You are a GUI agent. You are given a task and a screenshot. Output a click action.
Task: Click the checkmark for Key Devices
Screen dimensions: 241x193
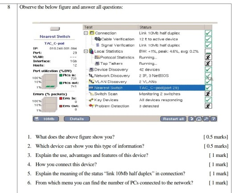pos(208,100)
